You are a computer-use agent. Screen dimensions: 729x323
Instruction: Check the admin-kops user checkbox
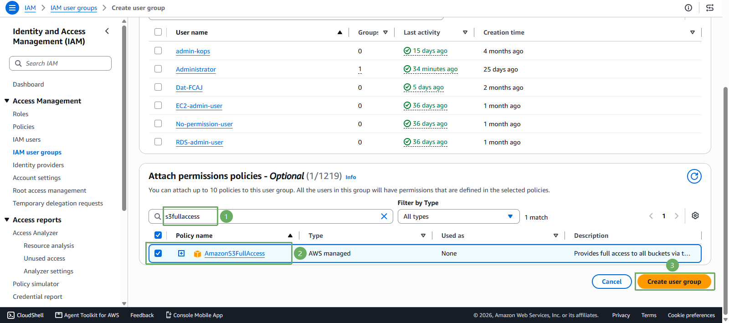point(158,51)
